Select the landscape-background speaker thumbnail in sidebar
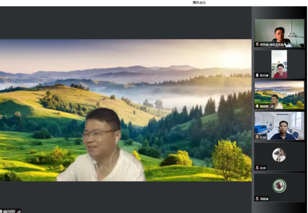Image resolution: width=308 pixels, height=213 pixels. pyautogui.click(x=279, y=95)
